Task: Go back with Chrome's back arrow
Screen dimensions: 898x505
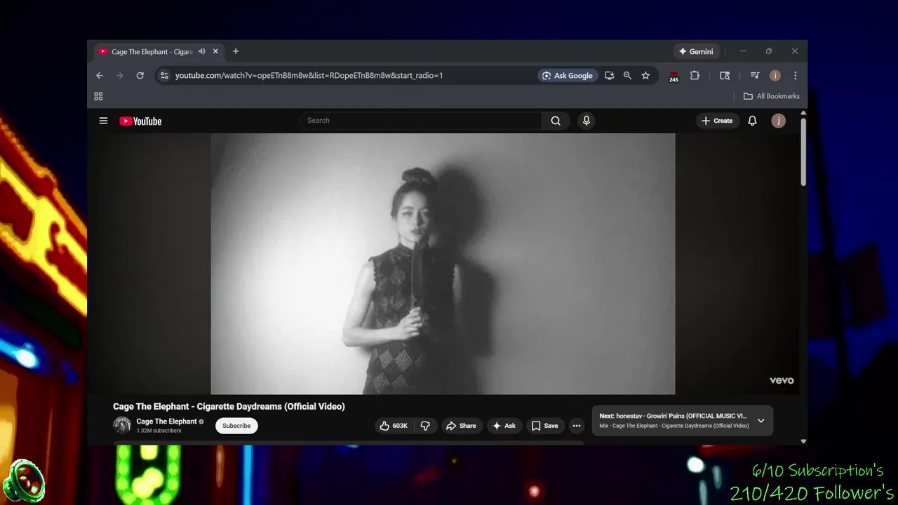Action: pos(100,76)
